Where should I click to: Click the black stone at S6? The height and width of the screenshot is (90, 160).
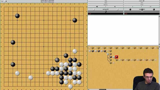[x=79, y=64]
